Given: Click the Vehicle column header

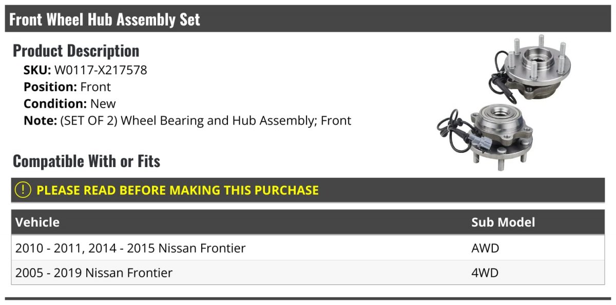Looking at the screenshot, I should [x=37, y=222].
